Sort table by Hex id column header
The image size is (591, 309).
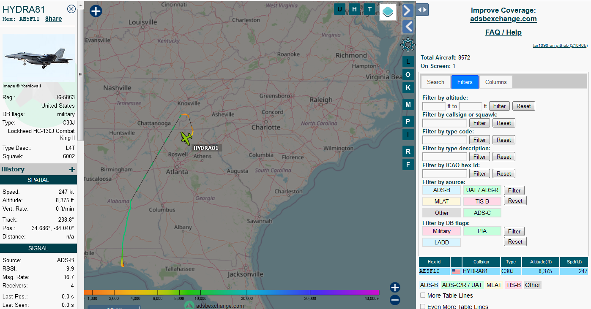pos(434,262)
